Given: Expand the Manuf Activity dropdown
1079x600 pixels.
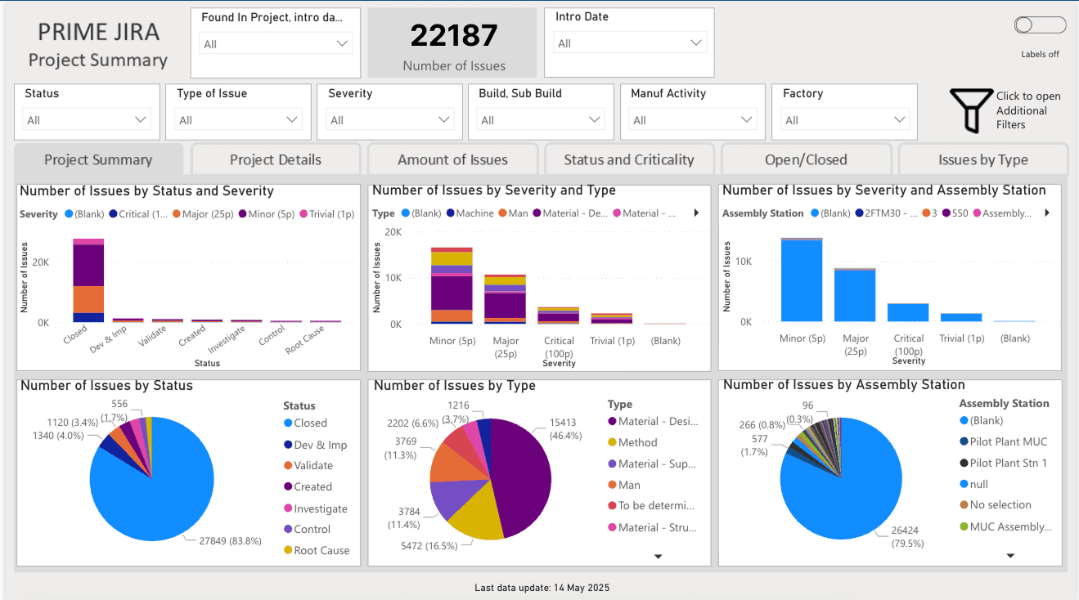Looking at the screenshot, I should 693,120.
